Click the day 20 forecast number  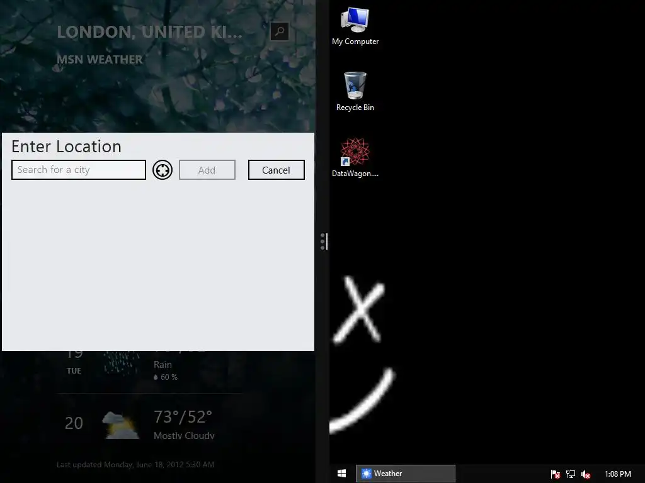(x=74, y=423)
